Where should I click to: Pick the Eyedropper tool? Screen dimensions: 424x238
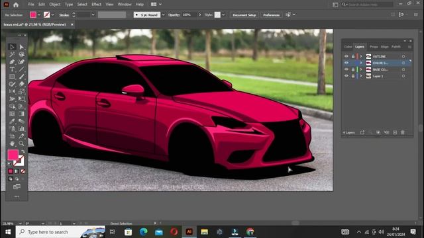[x=12, y=121]
